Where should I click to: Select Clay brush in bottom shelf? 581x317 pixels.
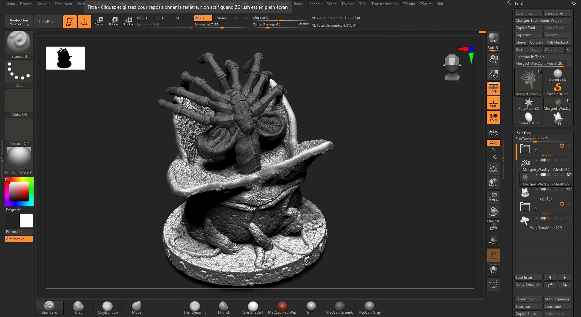[78, 308]
